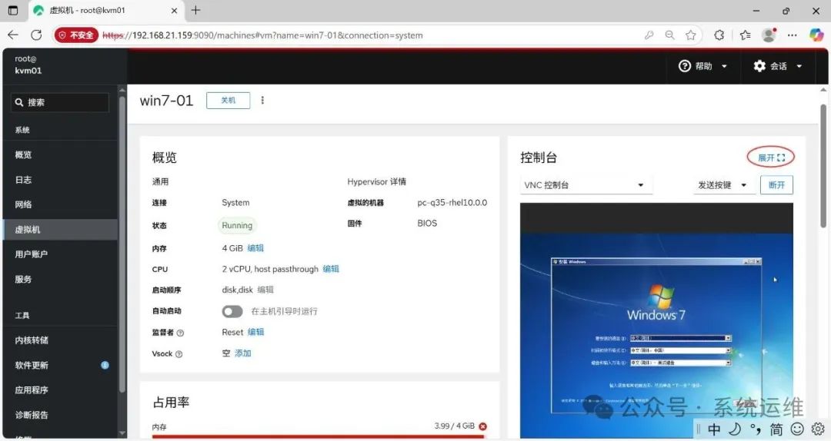Viewport: 831px width, 441px height.
Task: Click the password key icon in the address bar
Action: [649, 35]
